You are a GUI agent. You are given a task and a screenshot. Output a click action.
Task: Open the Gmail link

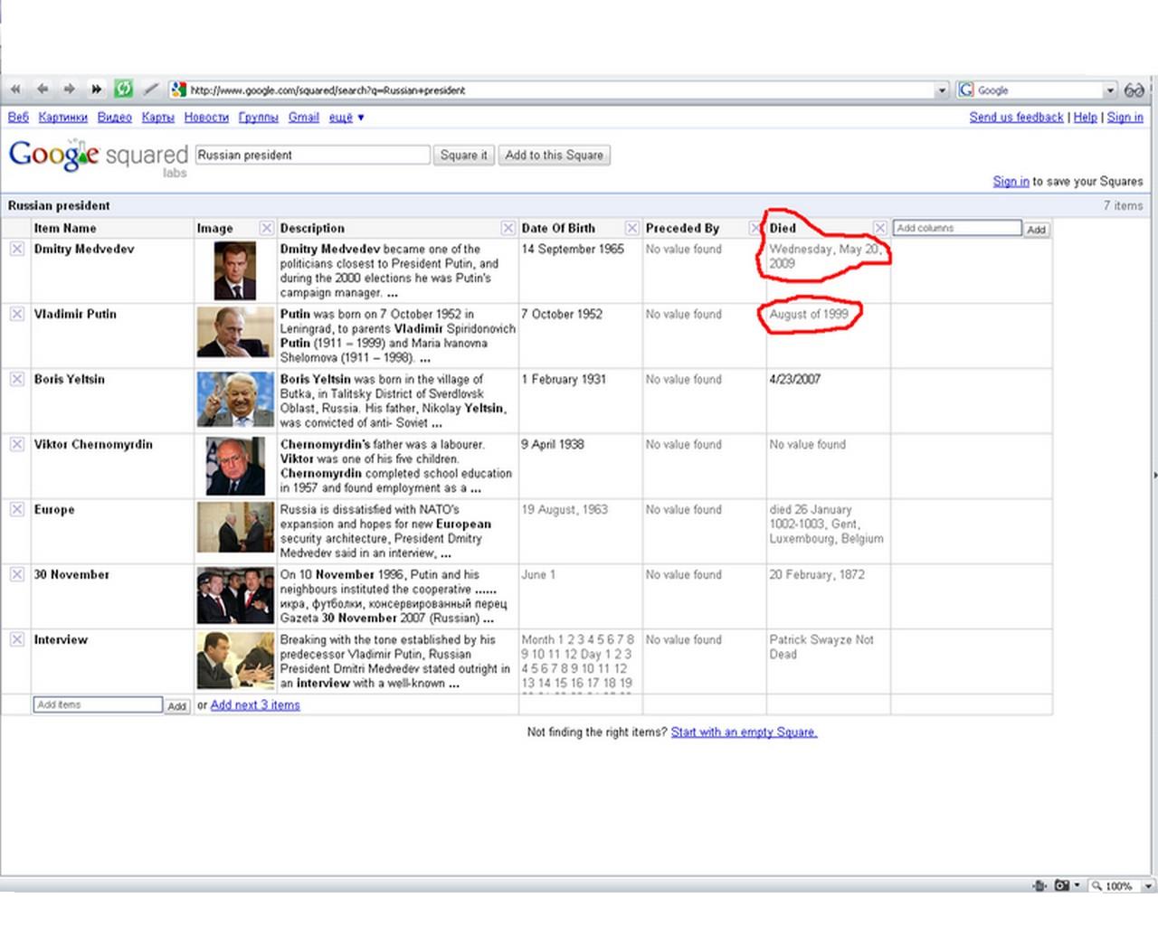(304, 118)
